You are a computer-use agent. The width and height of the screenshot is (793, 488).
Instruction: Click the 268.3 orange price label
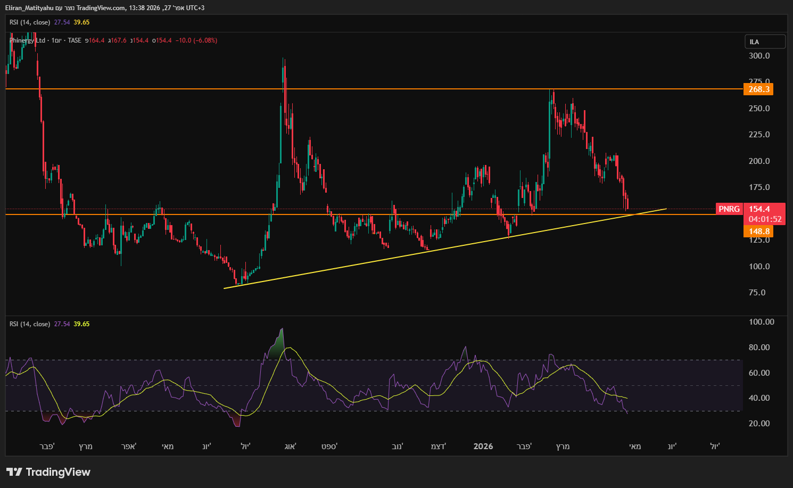point(758,89)
